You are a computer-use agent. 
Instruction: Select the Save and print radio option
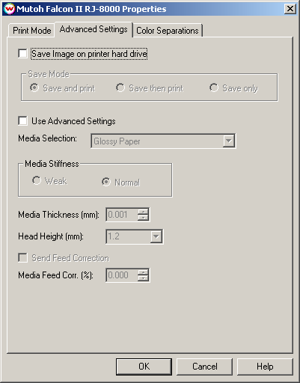[34, 88]
